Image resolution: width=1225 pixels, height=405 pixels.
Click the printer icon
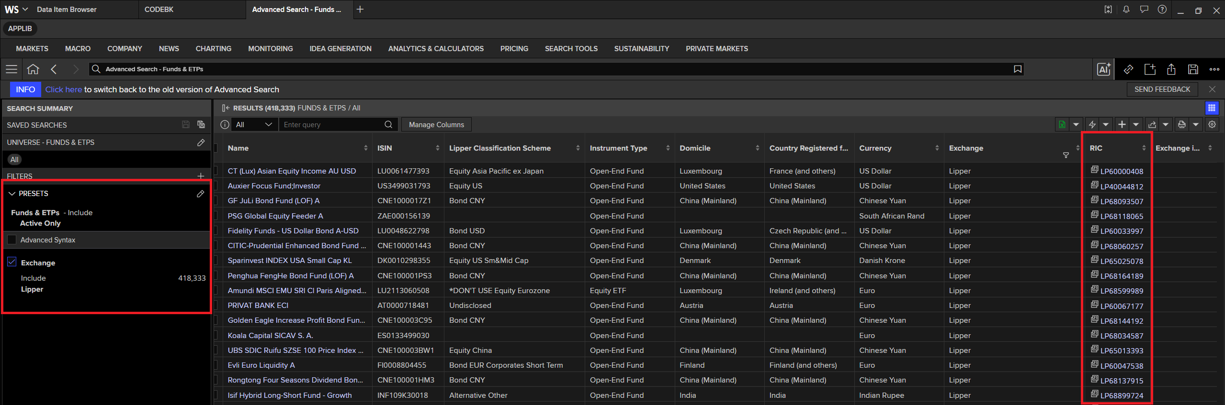(1182, 125)
